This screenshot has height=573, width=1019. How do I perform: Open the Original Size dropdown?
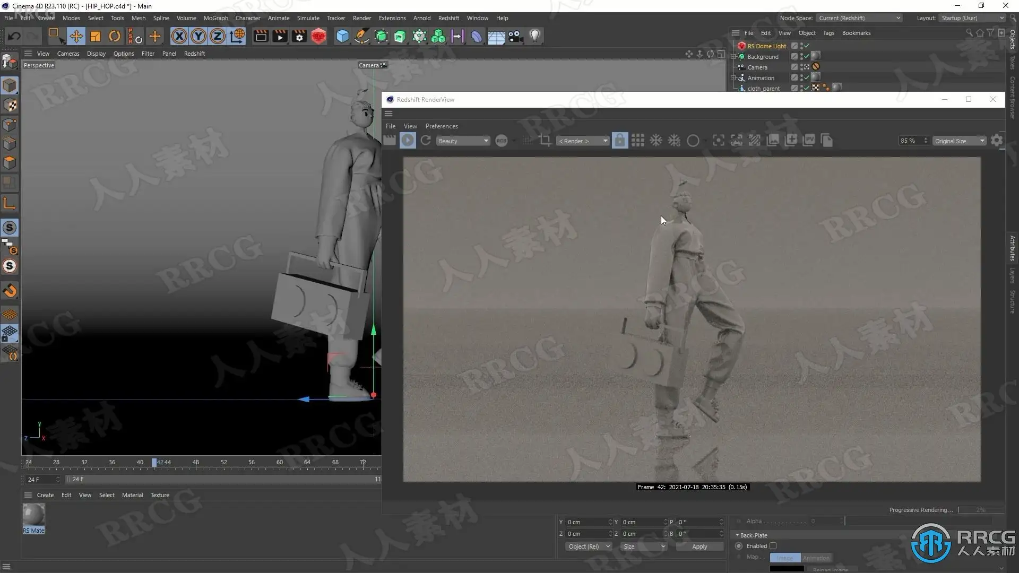pos(960,141)
